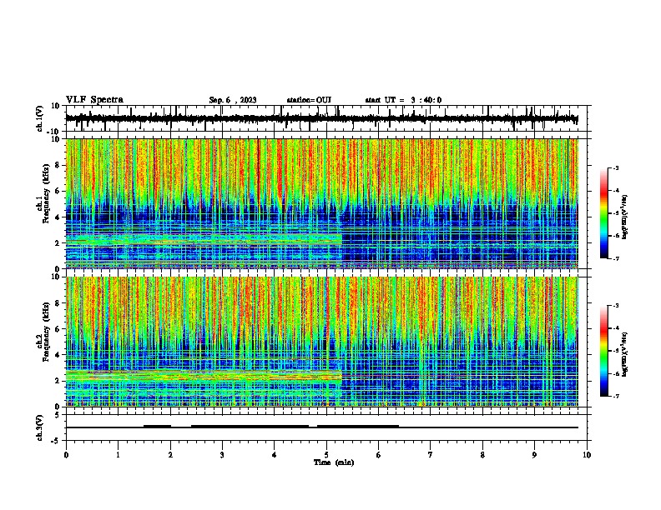The height and width of the screenshot is (510, 661).
Task: Click the time axis tick label "9"
Action: 534,455
